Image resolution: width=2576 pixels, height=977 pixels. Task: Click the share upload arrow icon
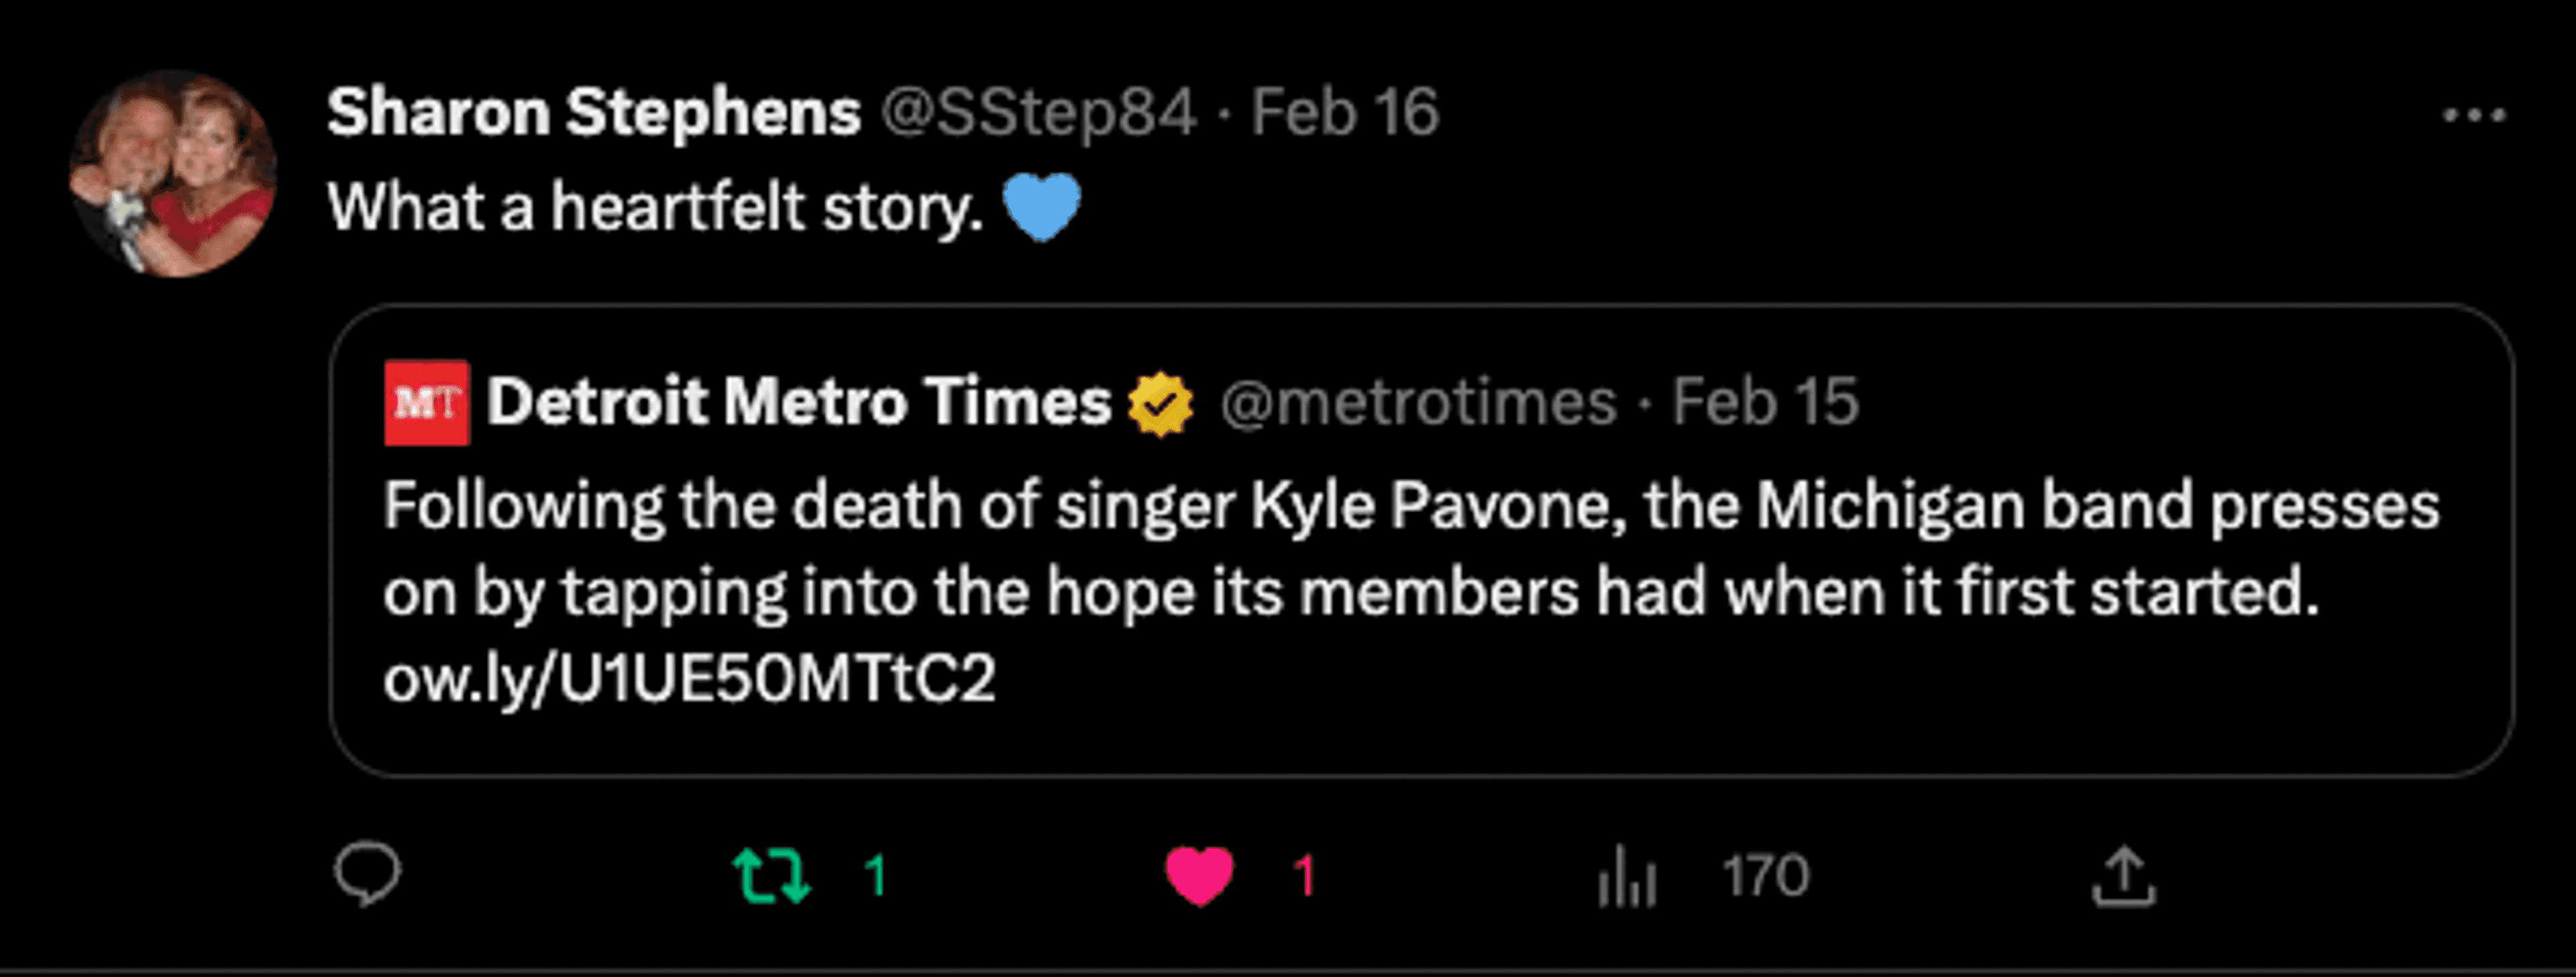pyautogui.click(x=2123, y=877)
